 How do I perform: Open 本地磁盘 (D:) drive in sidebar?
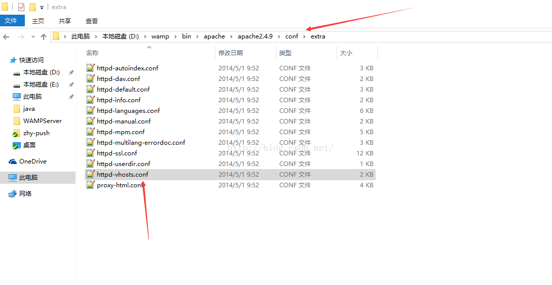click(x=41, y=73)
